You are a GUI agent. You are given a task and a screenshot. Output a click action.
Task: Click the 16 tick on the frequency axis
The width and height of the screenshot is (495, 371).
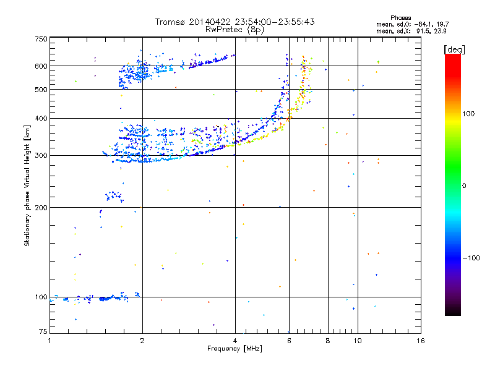tap(421, 341)
